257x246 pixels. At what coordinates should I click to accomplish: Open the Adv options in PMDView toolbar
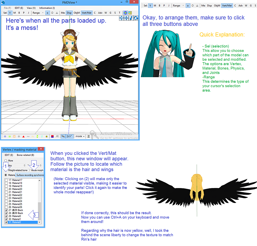[x=100, y=13]
